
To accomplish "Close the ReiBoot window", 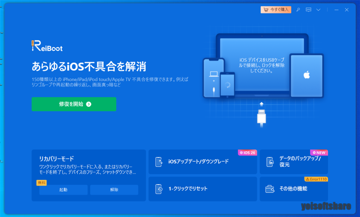I will (x=347, y=10).
